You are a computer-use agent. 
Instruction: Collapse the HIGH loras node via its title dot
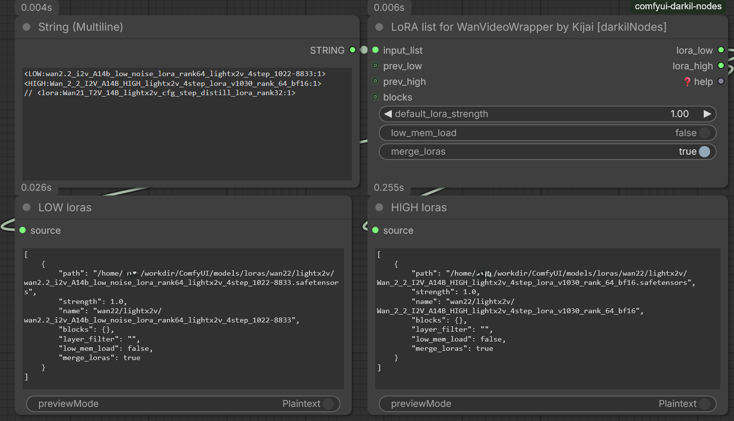(x=379, y=207)
